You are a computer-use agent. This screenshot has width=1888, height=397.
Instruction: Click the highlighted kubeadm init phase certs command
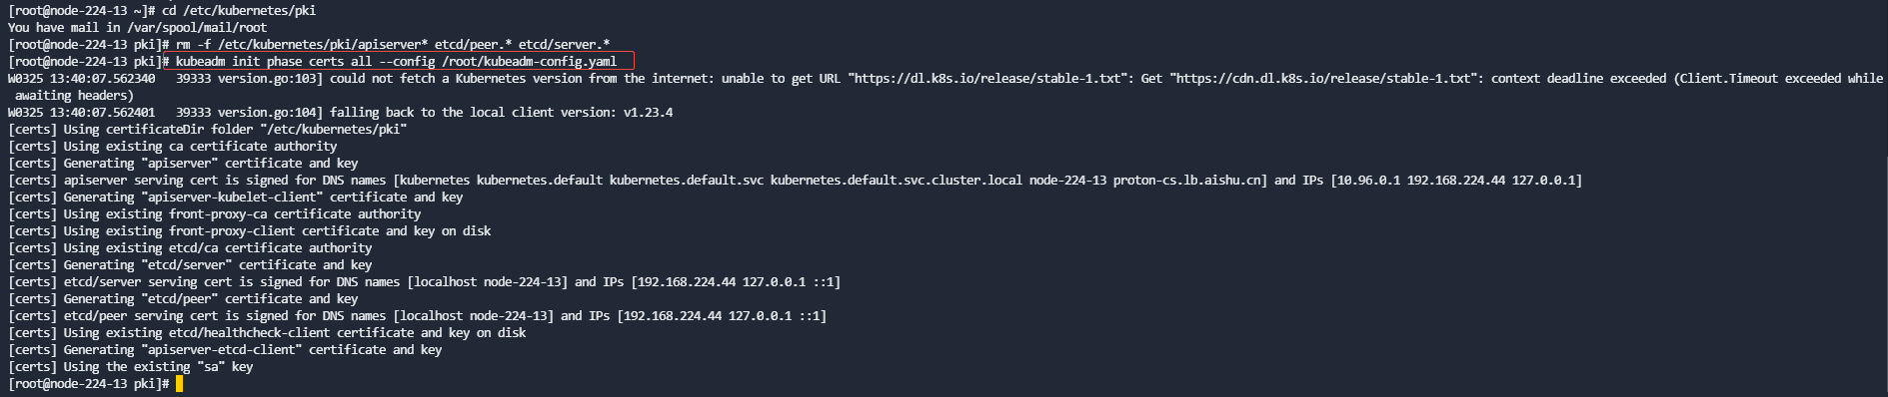tap(396, 62)
